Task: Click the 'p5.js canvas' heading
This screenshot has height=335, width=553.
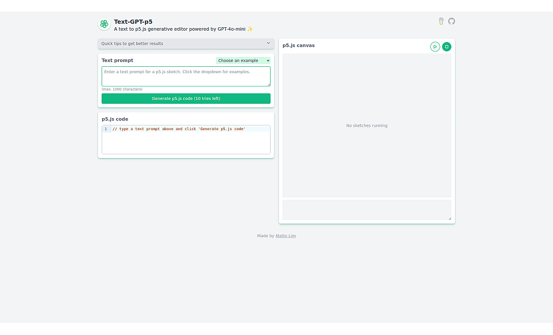Action: pyautogui.click(x=299, y=45)
